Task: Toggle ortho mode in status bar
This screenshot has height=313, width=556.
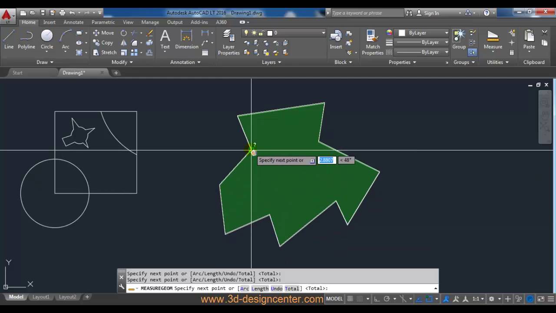Action: tap(377, 299)
